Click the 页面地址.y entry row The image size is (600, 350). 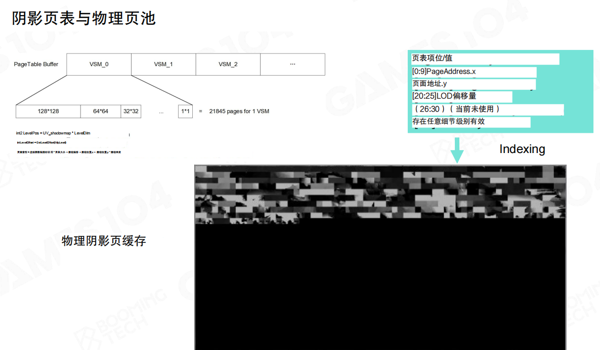tap(474, 84)
